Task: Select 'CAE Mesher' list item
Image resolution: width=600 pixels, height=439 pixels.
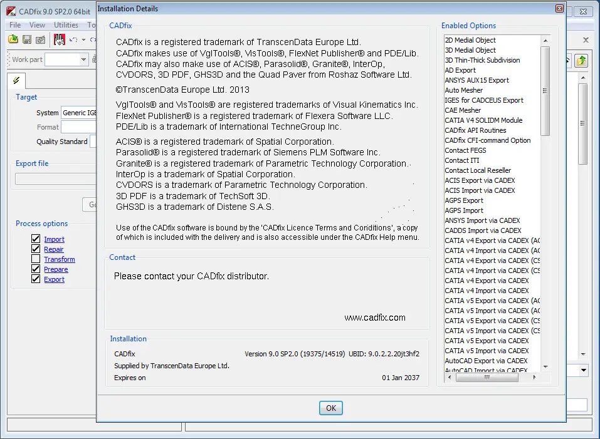Action: click(463, 110)
